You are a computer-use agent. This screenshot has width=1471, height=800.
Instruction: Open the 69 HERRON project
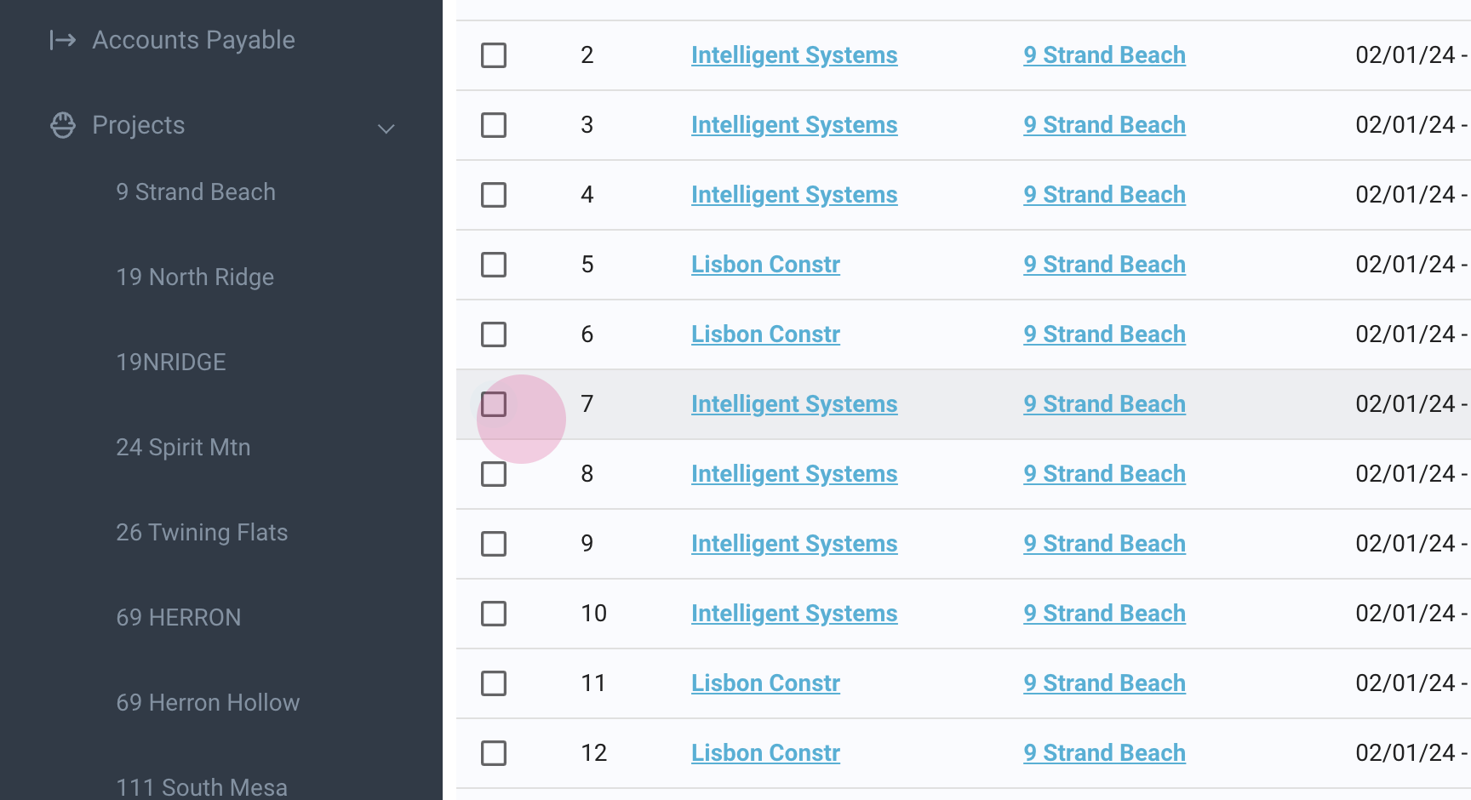pyautogui.click(x=179, y=618)
